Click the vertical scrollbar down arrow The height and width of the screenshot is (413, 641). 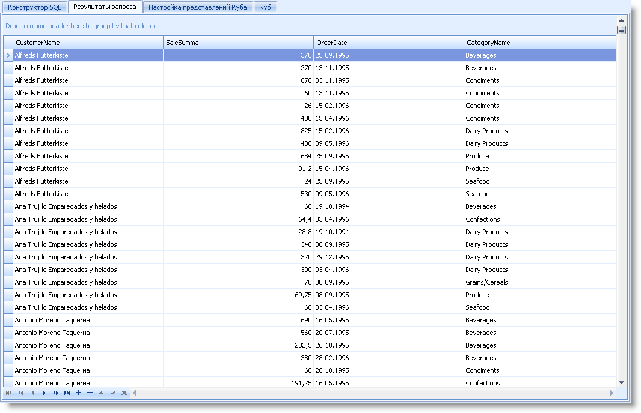click(621, 382)
